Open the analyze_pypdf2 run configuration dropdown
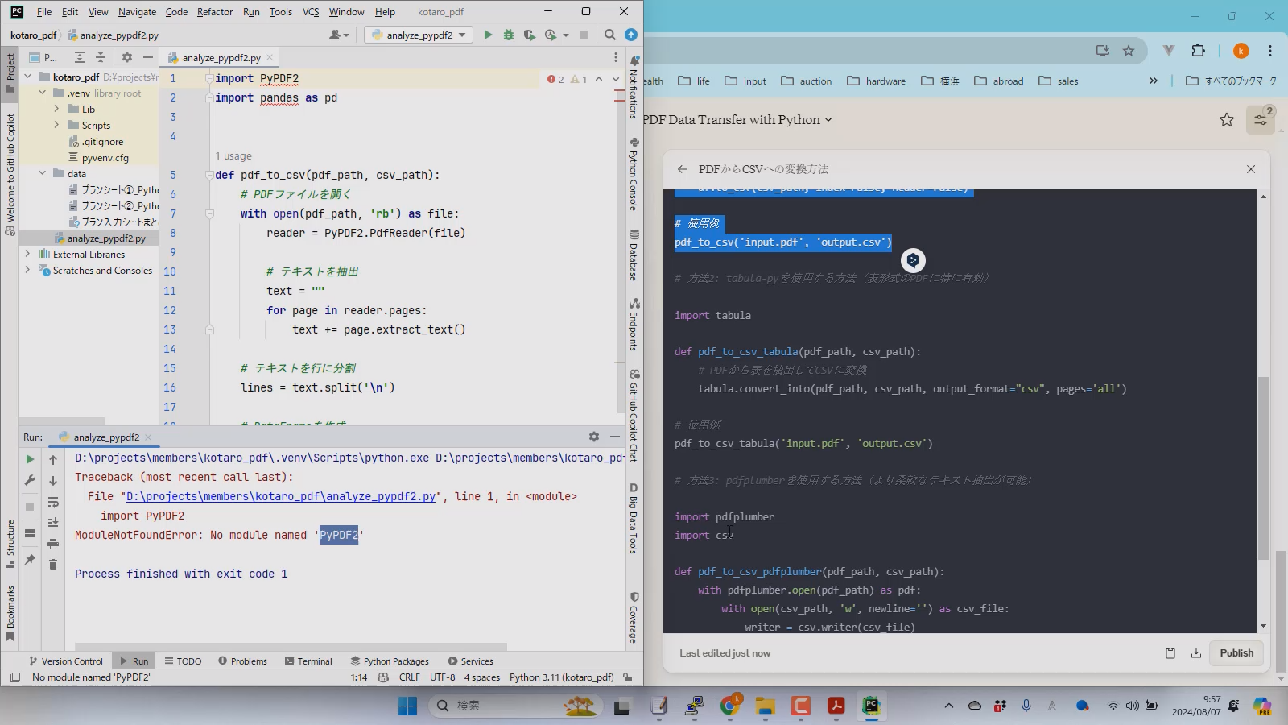This screenshot has width=1288, height=725. pyautogui.click(x=419, y=35)
